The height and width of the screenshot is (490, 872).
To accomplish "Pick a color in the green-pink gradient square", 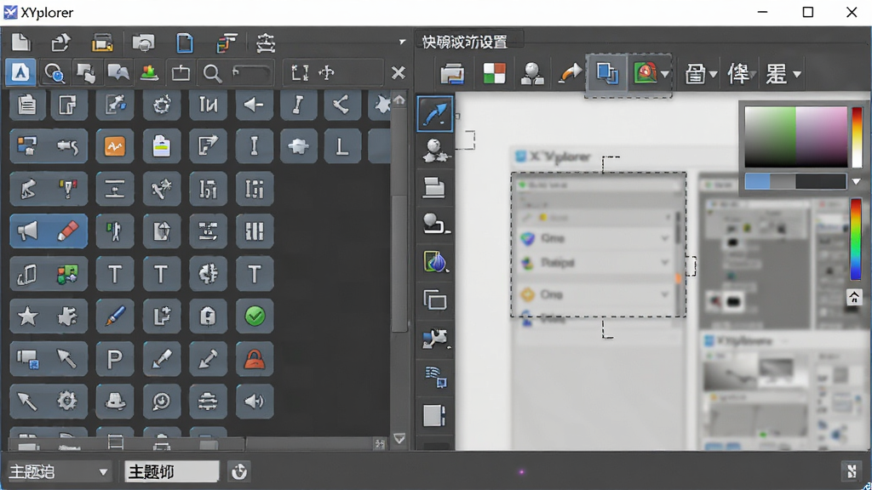I will point(796,137).
